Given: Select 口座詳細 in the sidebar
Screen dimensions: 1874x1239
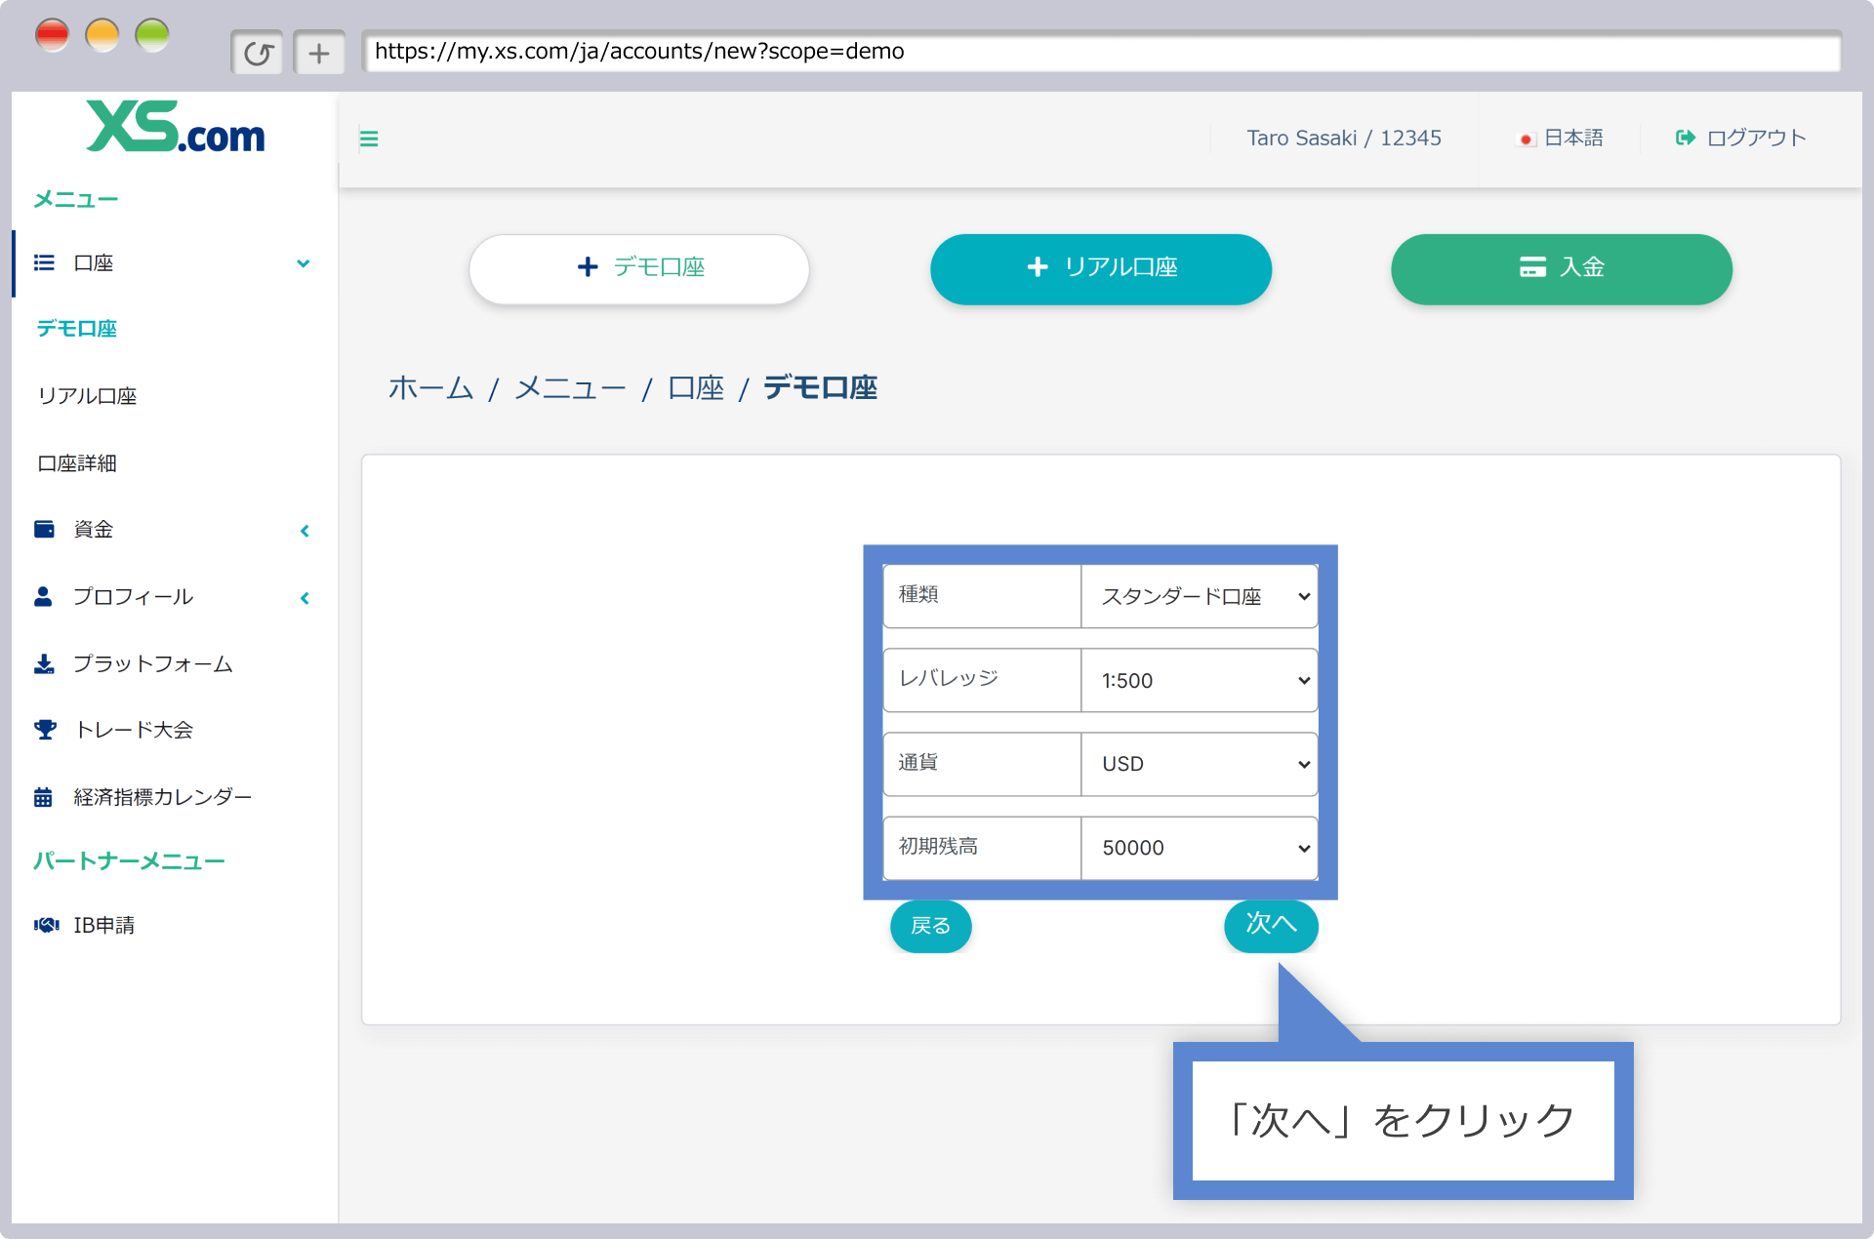Looking at the screenshot, I should tap(77, 463).
